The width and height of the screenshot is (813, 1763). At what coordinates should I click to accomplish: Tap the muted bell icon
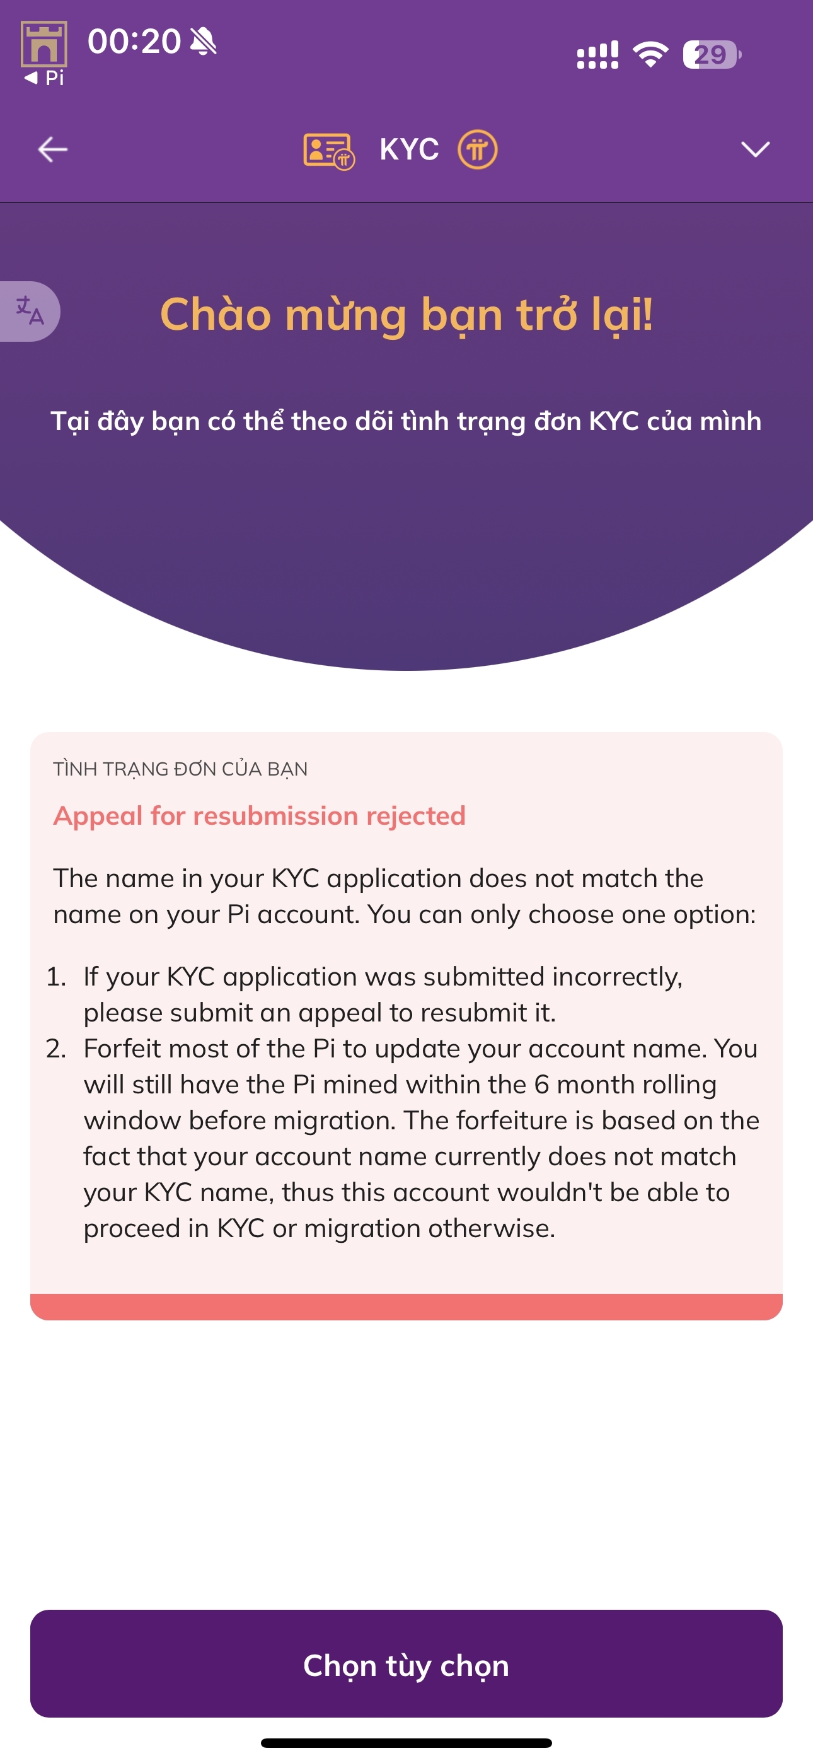click(203, 42)
